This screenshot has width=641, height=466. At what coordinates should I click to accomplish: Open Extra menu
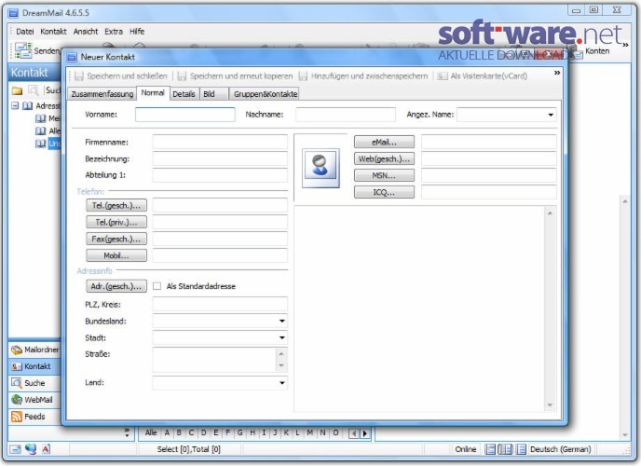coord(114,32)
